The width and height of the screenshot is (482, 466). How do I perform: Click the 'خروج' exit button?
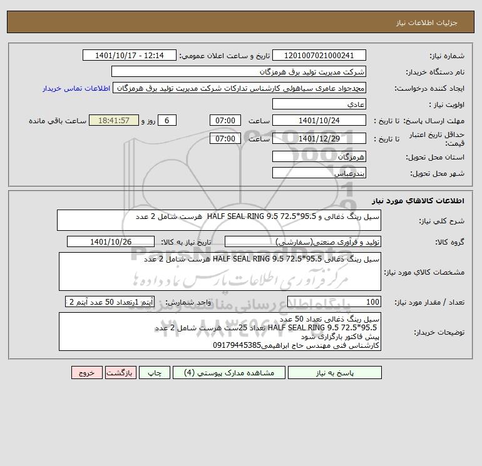[x=86, y=373]
